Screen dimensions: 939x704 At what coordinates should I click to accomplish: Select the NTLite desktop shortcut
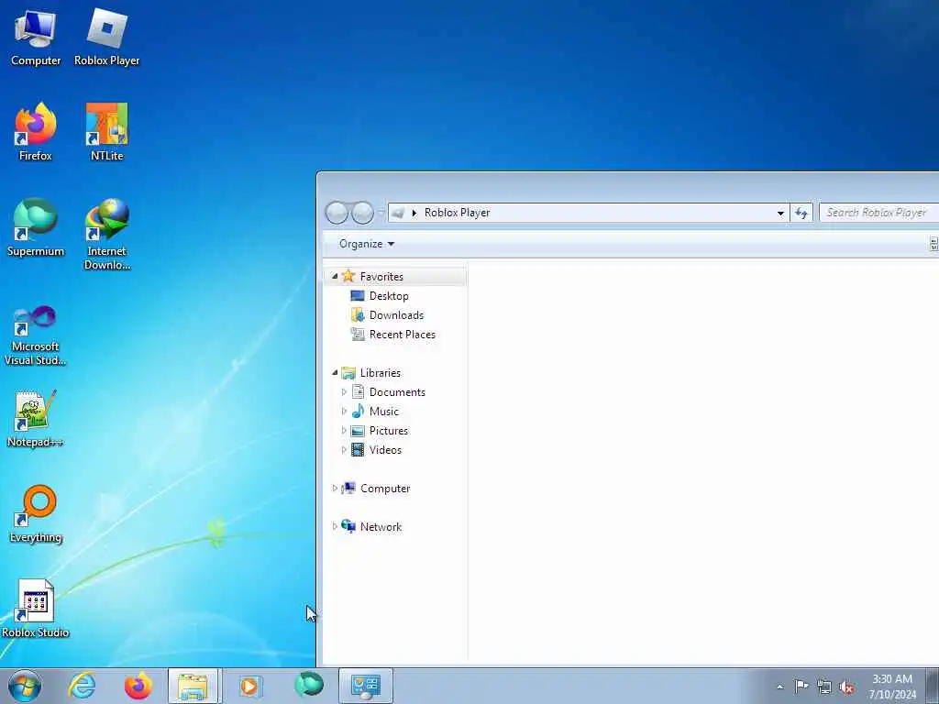pyautogui.click(x=106, y=132)
